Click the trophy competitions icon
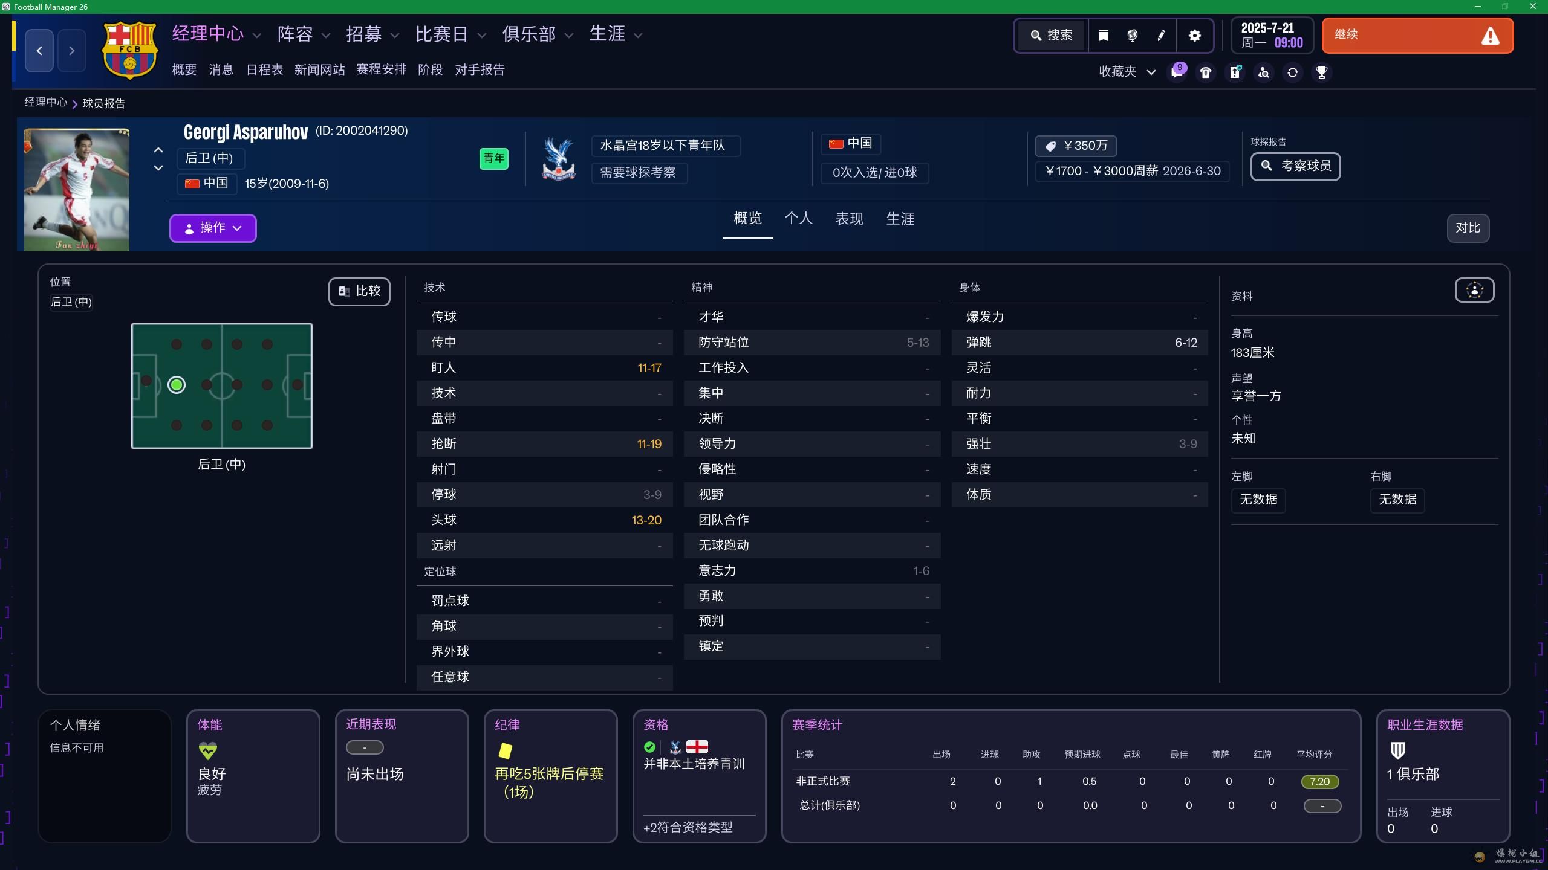Viewport: 1548px width, 870px height. [x=1322, y=72]
